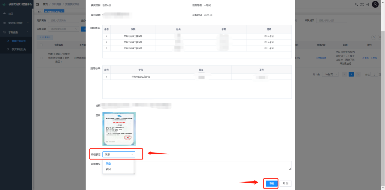
Task: Click into the 审核意见 text area
Action: click(x=213, y=166)
